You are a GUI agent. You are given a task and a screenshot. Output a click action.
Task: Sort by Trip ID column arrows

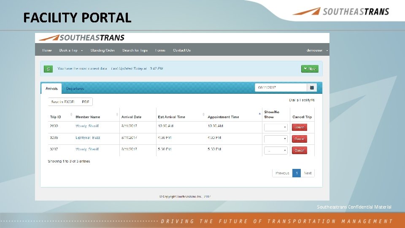71,114
